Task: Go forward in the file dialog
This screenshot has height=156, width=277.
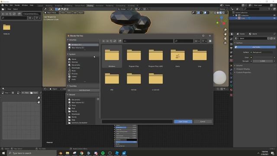Action: click(x=107, y=41)
